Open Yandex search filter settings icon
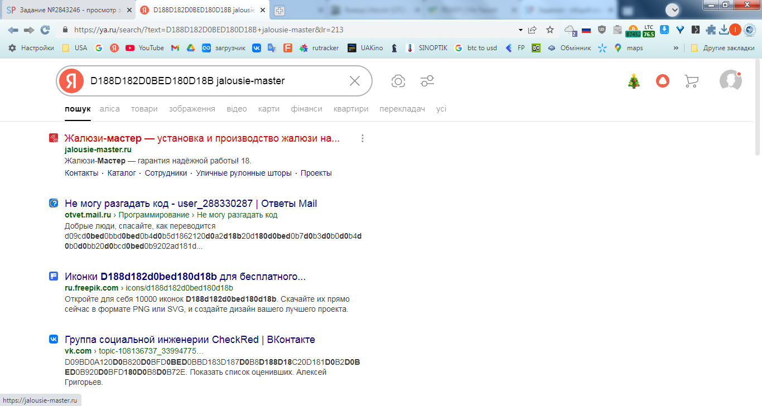The height and width of the screenshot is (406, 762). (427, 81)
